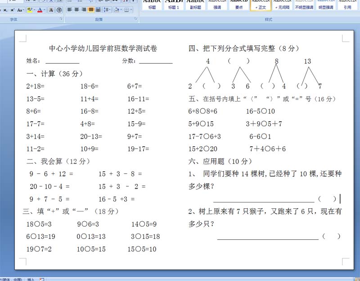Image resolution: width=360 pixels, height=281 pixels.
Task: Apply subscript formatting
Action: pos(5,10)
